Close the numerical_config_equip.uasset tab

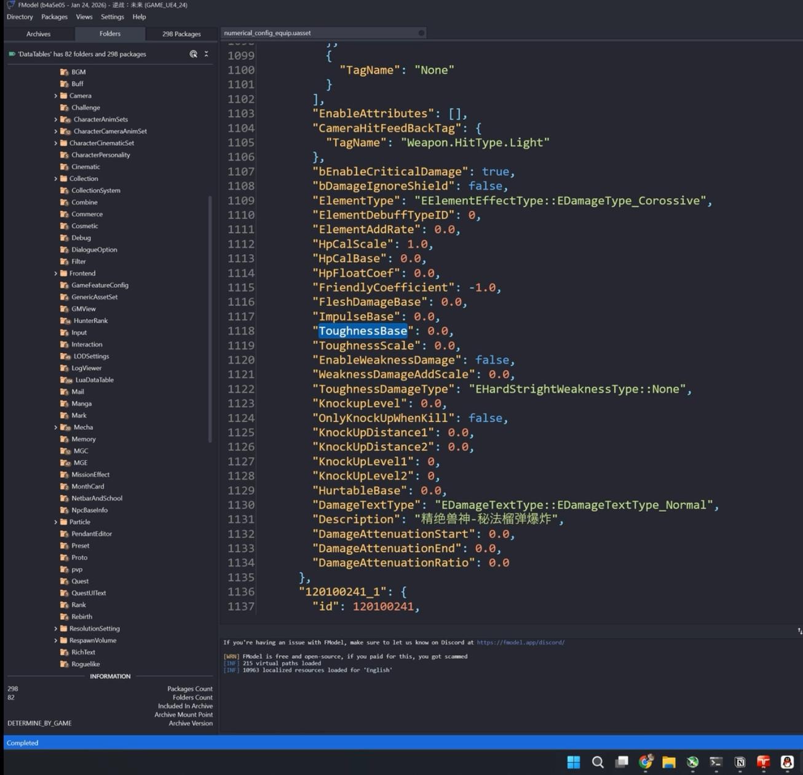click(421, 33)
